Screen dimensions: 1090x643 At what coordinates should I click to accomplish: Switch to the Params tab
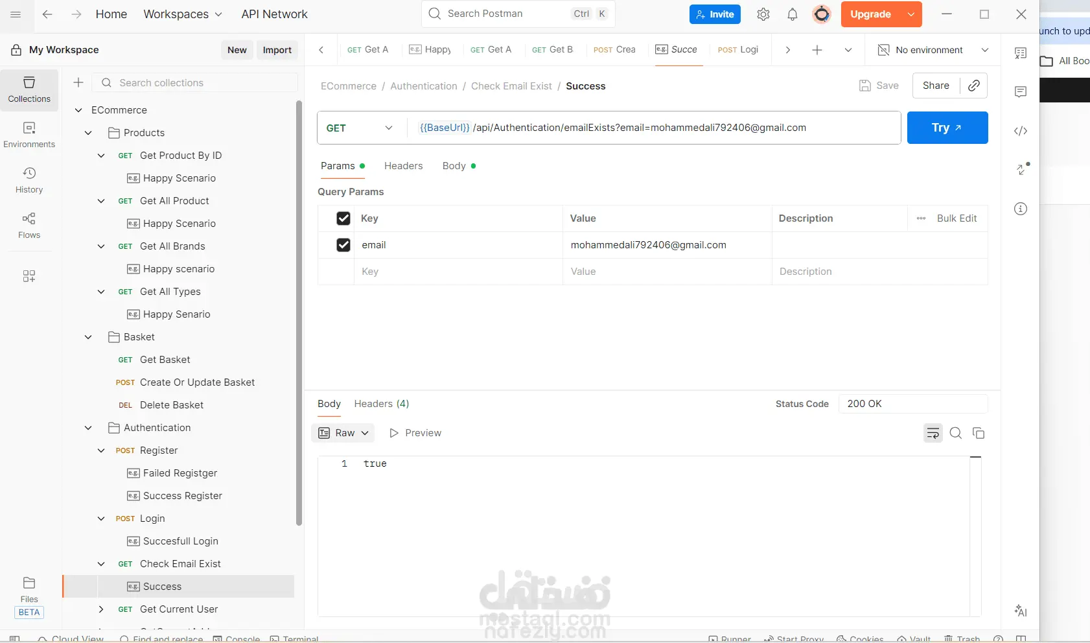342,166
